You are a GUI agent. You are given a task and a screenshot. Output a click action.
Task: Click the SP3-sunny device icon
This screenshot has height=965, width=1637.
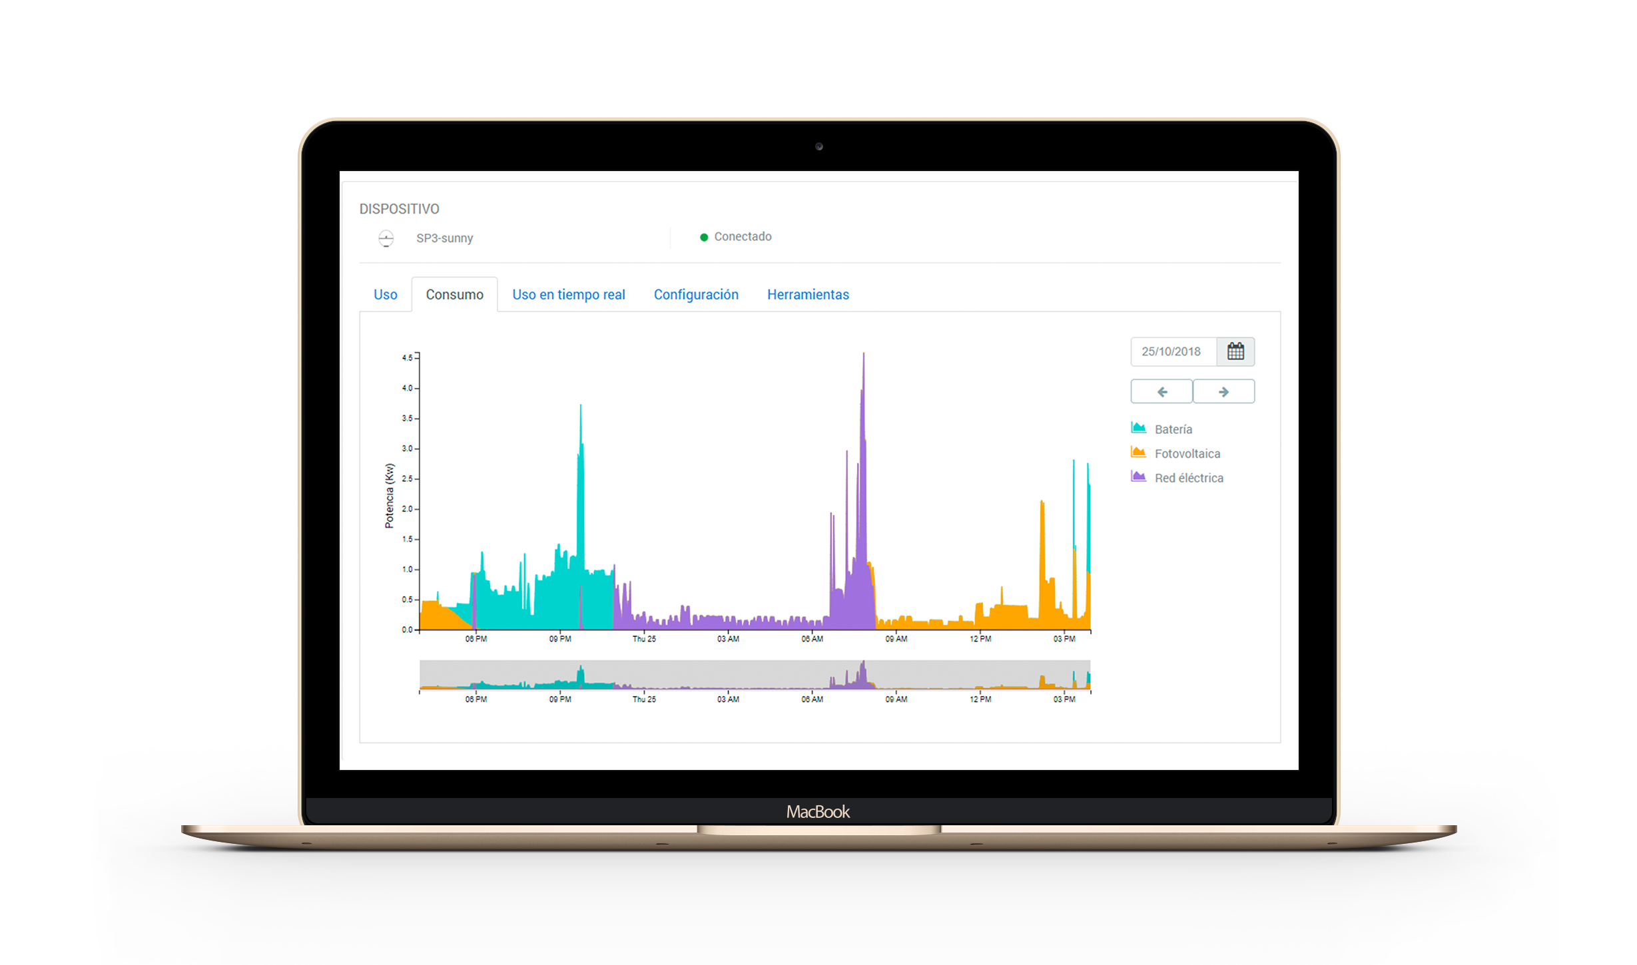click(386, 238)
